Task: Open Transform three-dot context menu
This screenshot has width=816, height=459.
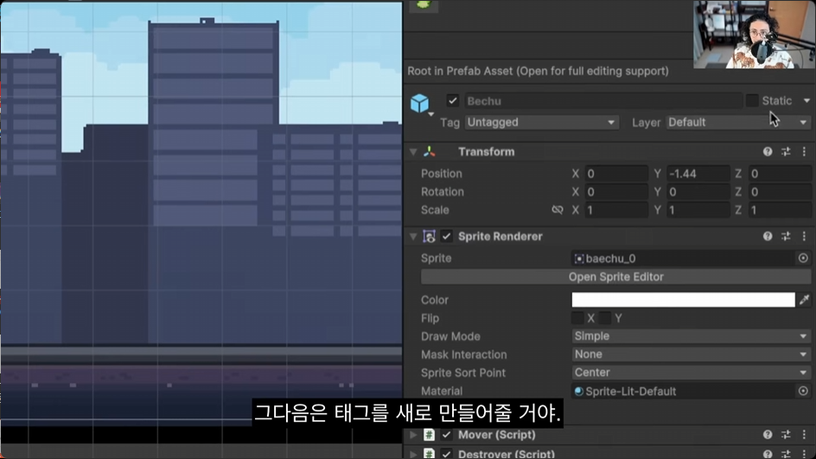Action: 804,151
